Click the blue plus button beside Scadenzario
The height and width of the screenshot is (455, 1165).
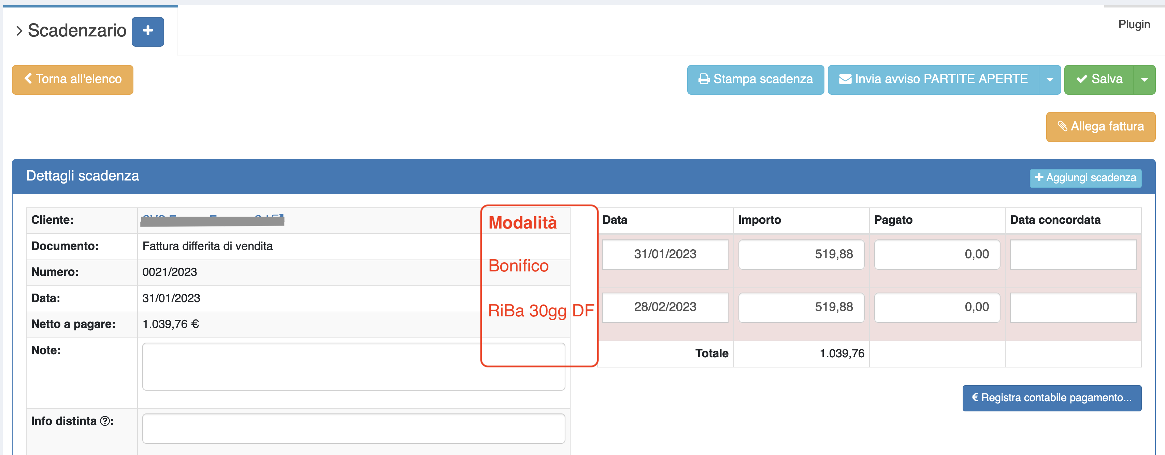[147, 32]
